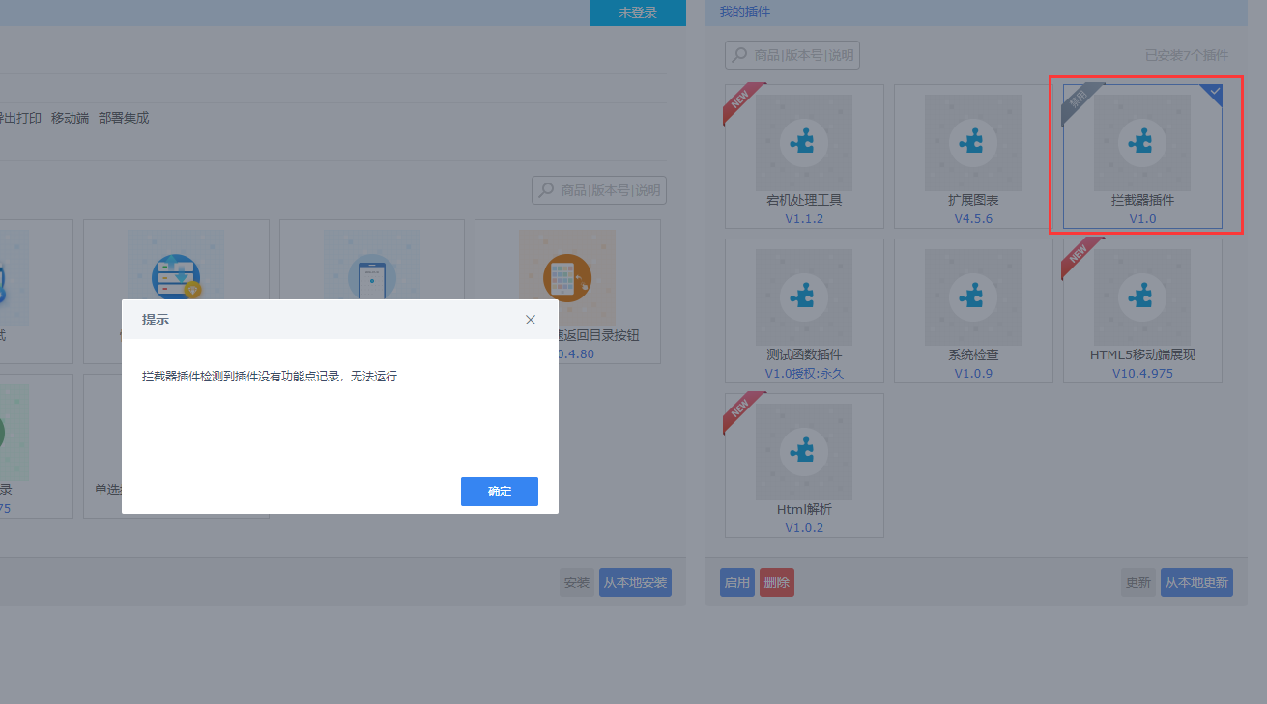The height and width of the screenshot is (704, 1267).
Task: Confirm the prompt with the 确定 button
Action: (x=499, y=491)
